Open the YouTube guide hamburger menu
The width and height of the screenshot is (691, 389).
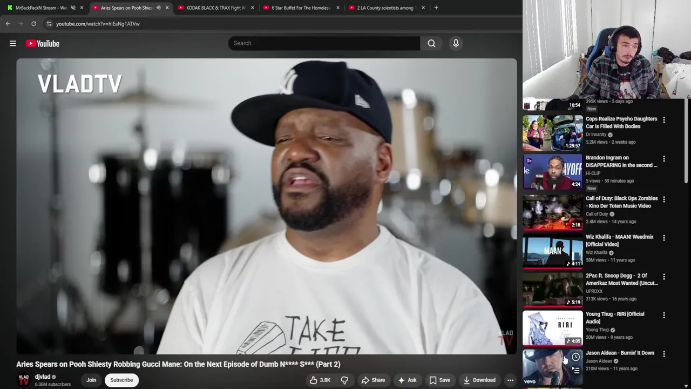pyautogui.click(x=13, y=43)
